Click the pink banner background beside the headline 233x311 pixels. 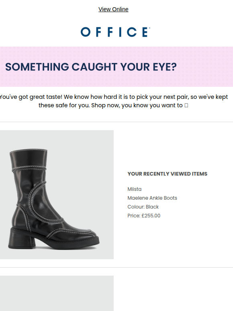click(x=204, y=67)
